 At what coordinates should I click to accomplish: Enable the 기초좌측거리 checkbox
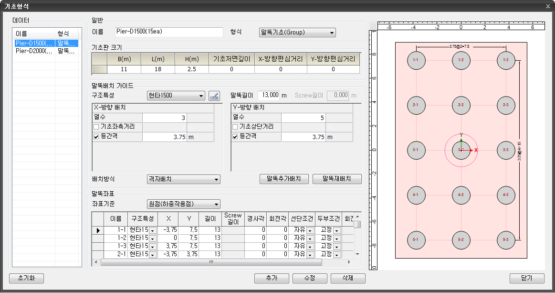(x=96, y=127)
